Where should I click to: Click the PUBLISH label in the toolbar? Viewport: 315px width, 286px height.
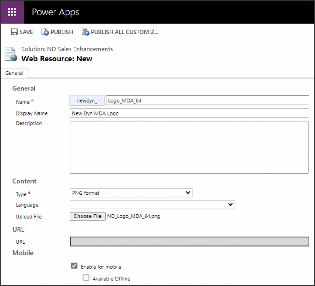62,32
